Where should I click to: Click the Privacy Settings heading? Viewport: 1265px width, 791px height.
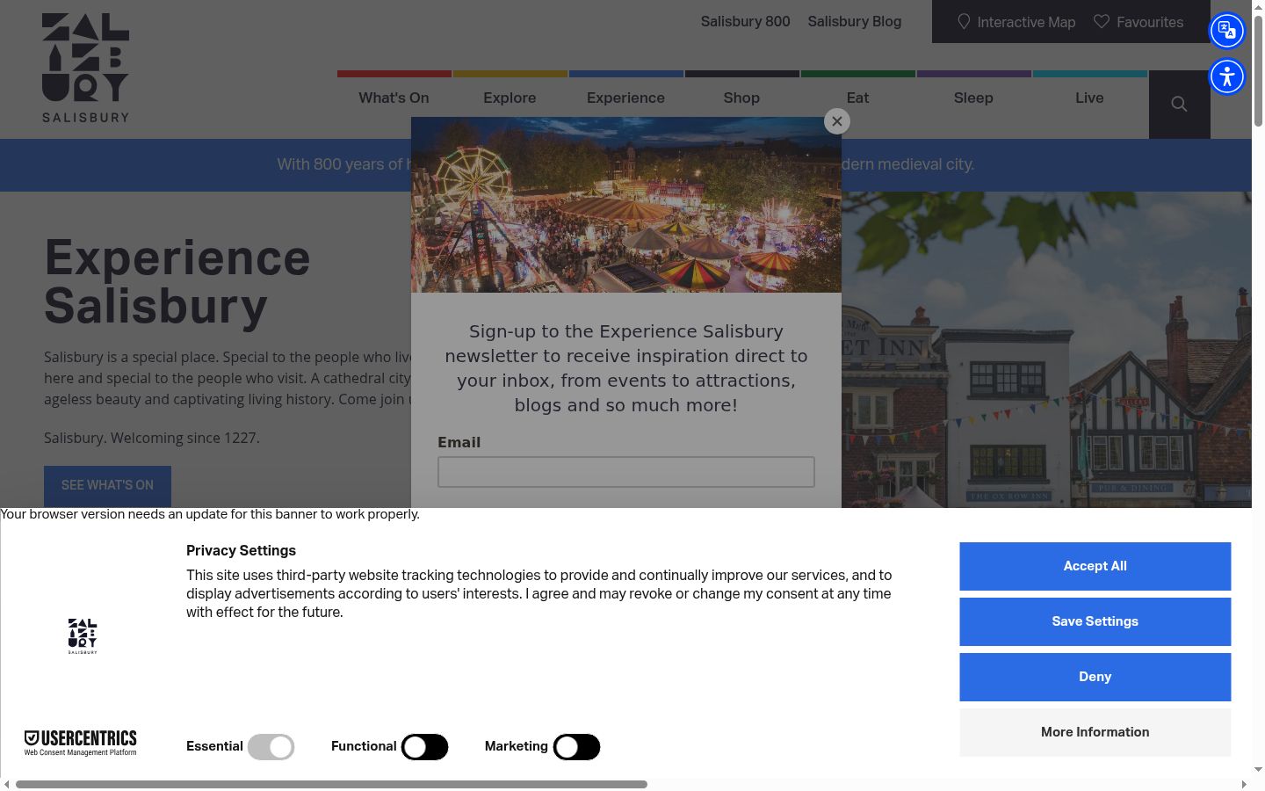click(241, 550)
